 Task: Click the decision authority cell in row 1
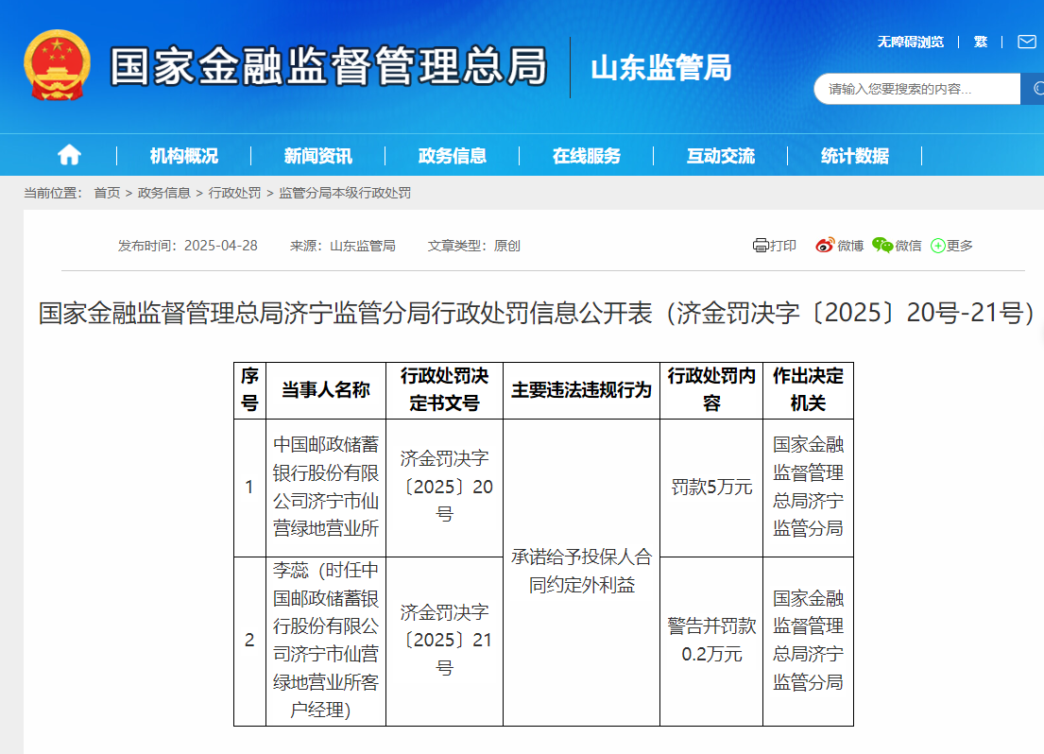[x=809, y=487]
